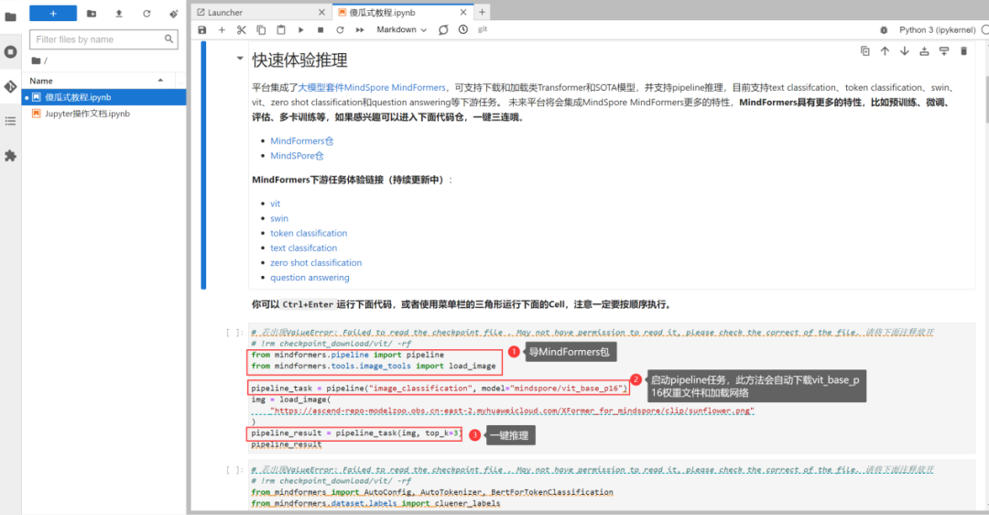This screenshot has width=989, height=515.
Task: Insert a cell above from cell toolbar
Action: [x=924, y=51]
